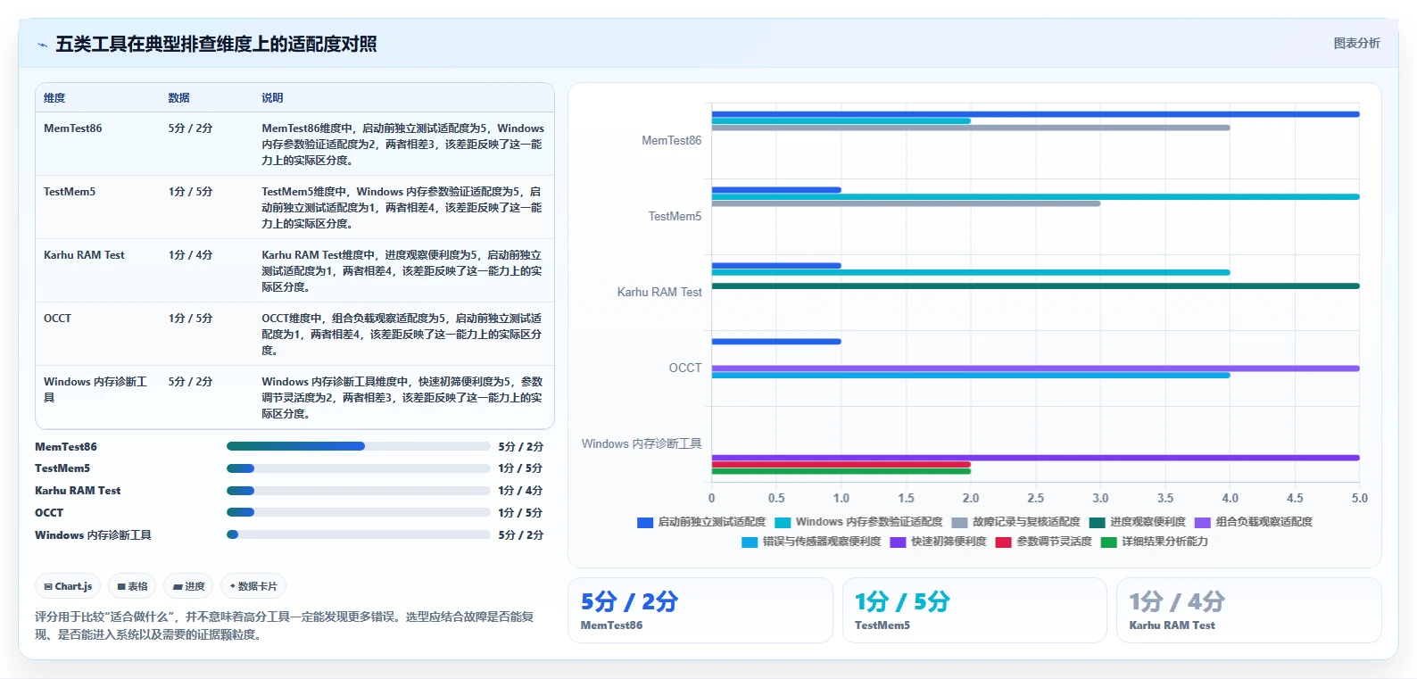Open the 5分 / 2分 MemTest86 data card
This screenshot has width=1417, height=679.
[700, 610]
